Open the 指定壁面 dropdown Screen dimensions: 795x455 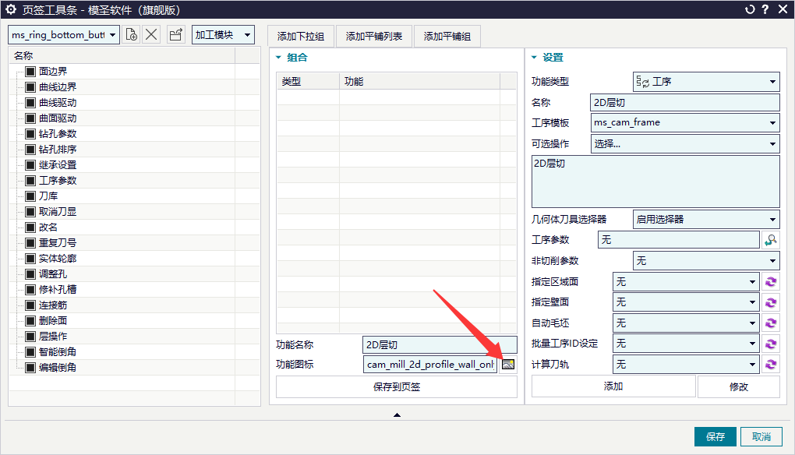[686, 302]
